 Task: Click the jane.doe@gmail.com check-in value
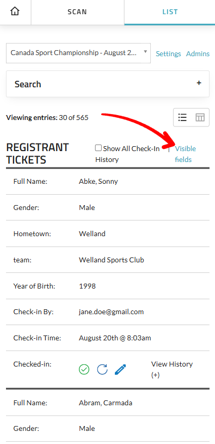point(112,312)
